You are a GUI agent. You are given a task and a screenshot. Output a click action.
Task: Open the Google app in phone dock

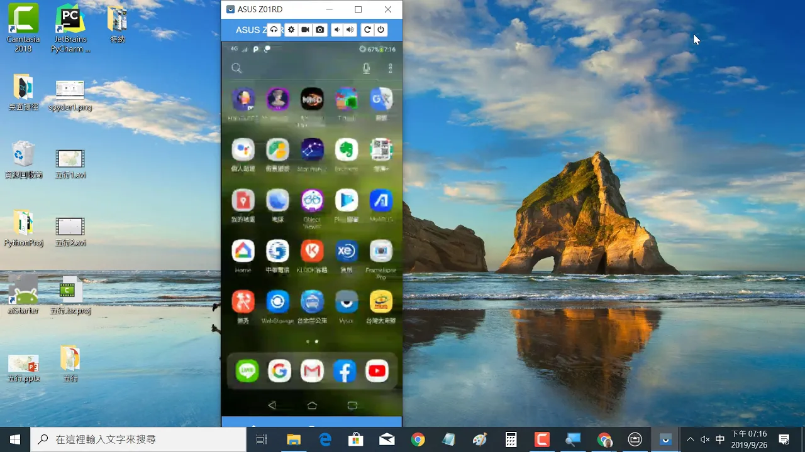[279, 371]
